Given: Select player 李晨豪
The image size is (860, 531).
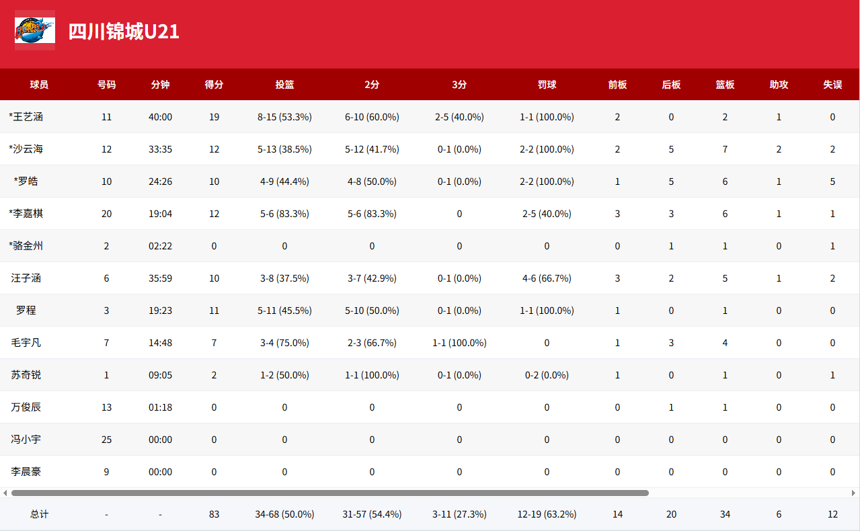Looking at the screenshot, I should click(26, 472).
